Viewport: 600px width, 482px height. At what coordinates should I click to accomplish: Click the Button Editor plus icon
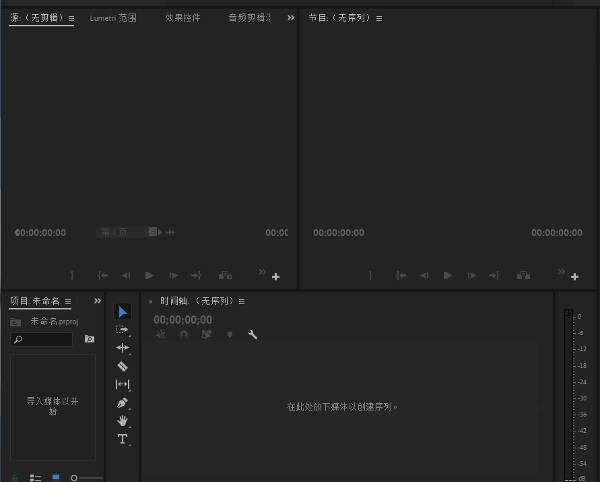pyautogui.click(x=574, y=276)
